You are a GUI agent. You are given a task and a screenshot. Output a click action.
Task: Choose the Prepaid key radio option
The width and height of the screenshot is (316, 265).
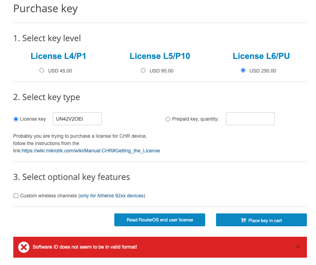pos(168,119)
